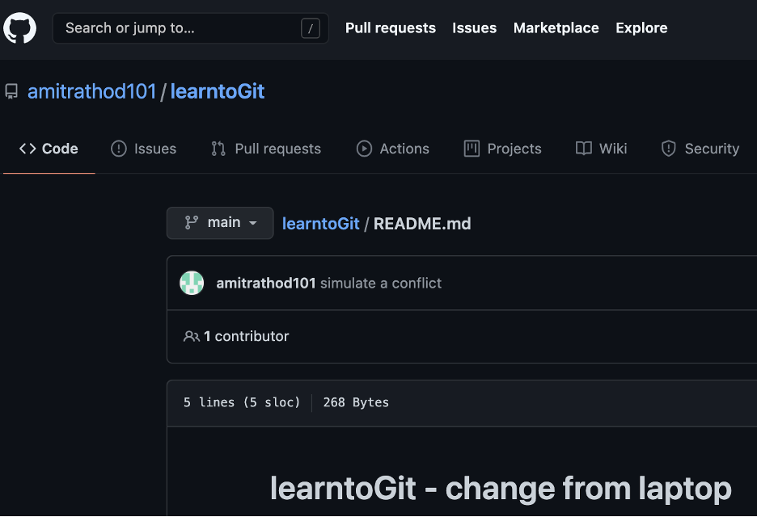
Task: Select the Wiki repository tab
Action: point(601,149)
